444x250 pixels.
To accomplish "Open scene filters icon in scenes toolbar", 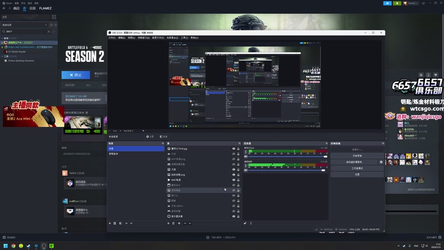I will point(120,223).
